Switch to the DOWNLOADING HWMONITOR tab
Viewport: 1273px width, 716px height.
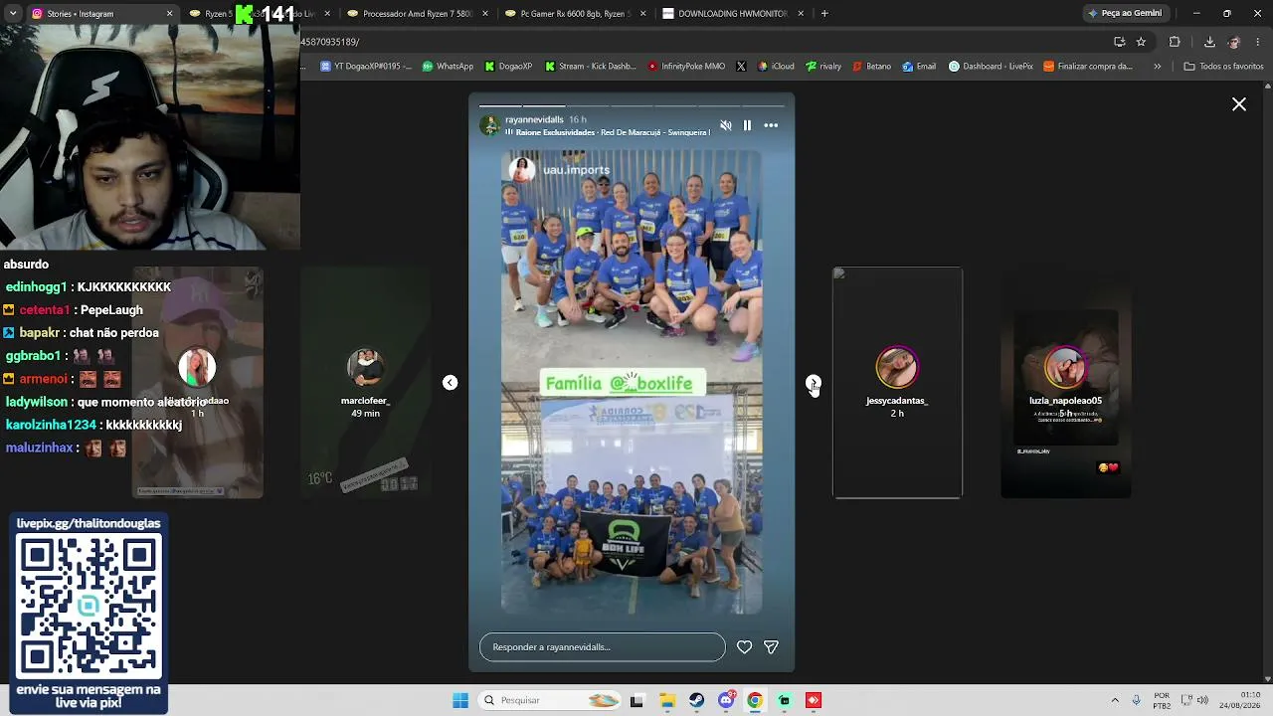pos(733,14)
